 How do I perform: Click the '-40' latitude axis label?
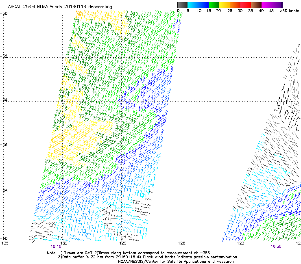(x=4, y=238)
